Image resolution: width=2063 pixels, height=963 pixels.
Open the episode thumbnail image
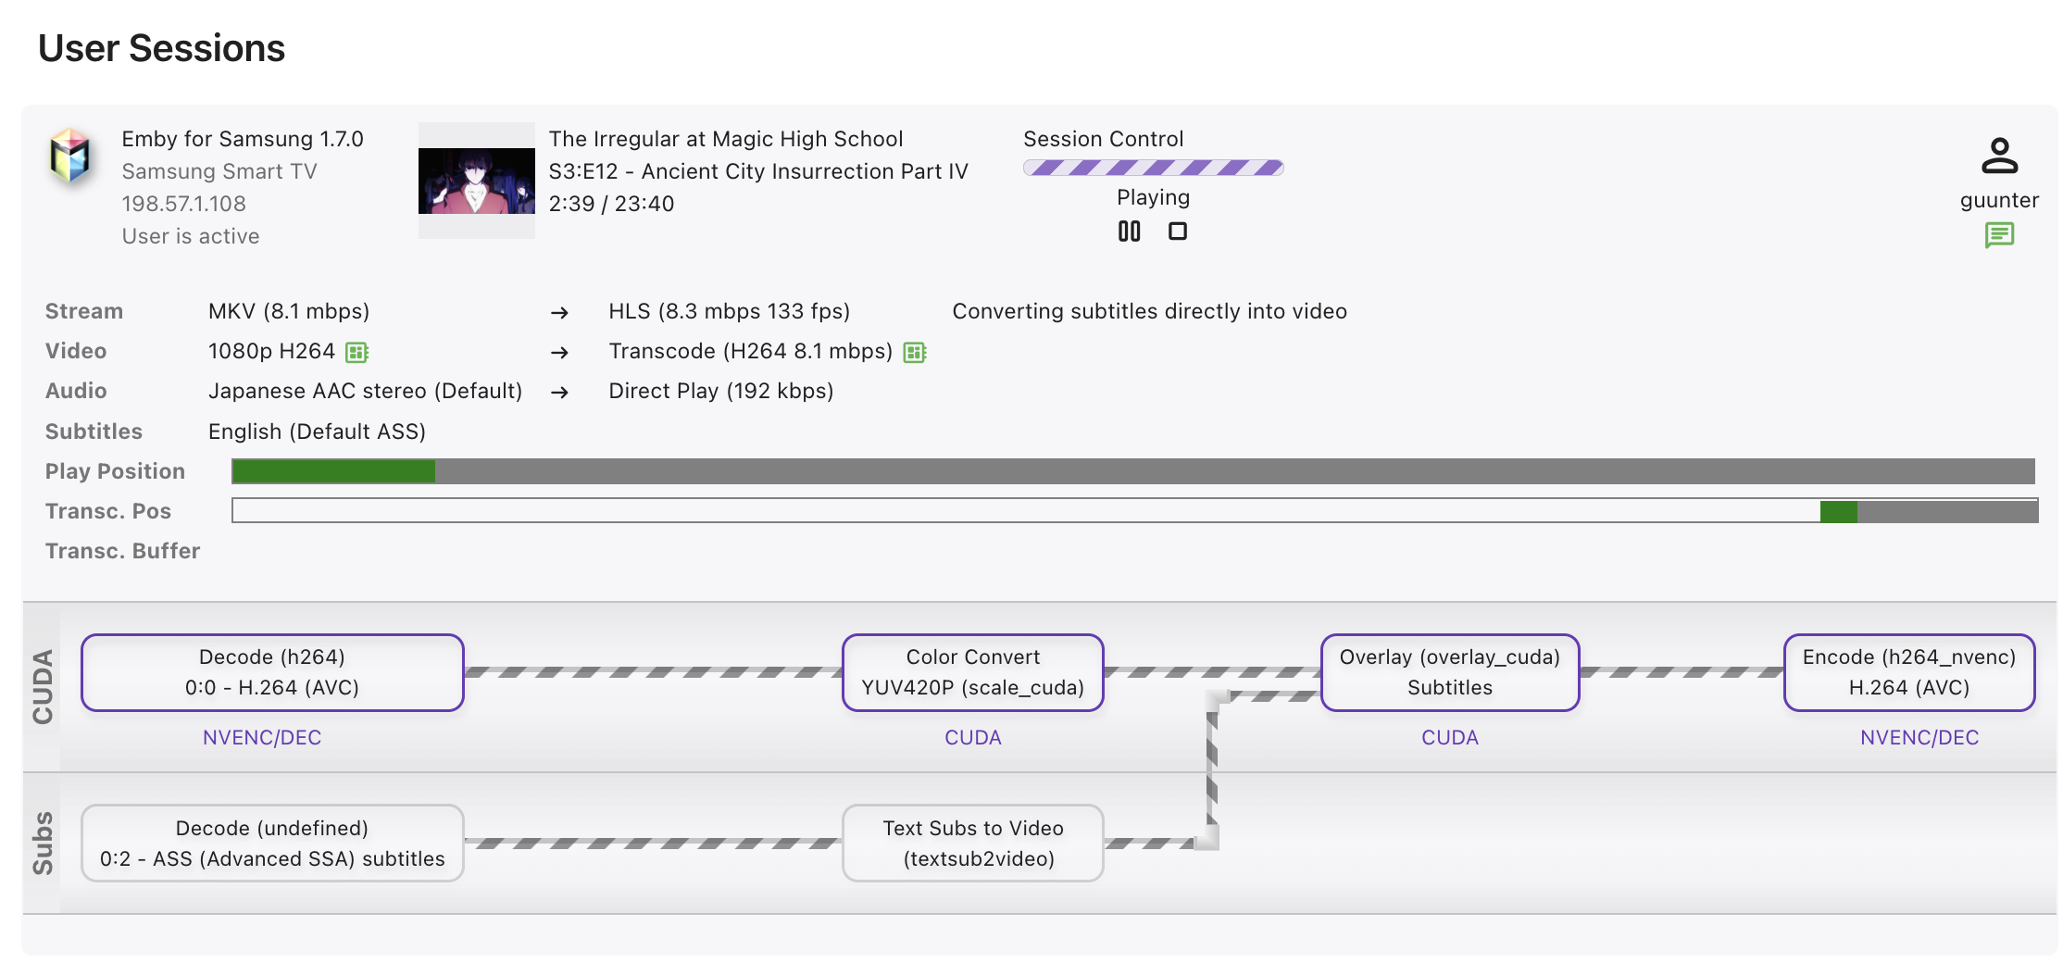(x=477, y=181)
